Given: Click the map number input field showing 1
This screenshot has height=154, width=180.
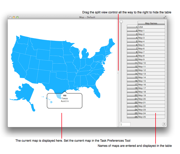Looking at the screenshot, I should point(125,124).
